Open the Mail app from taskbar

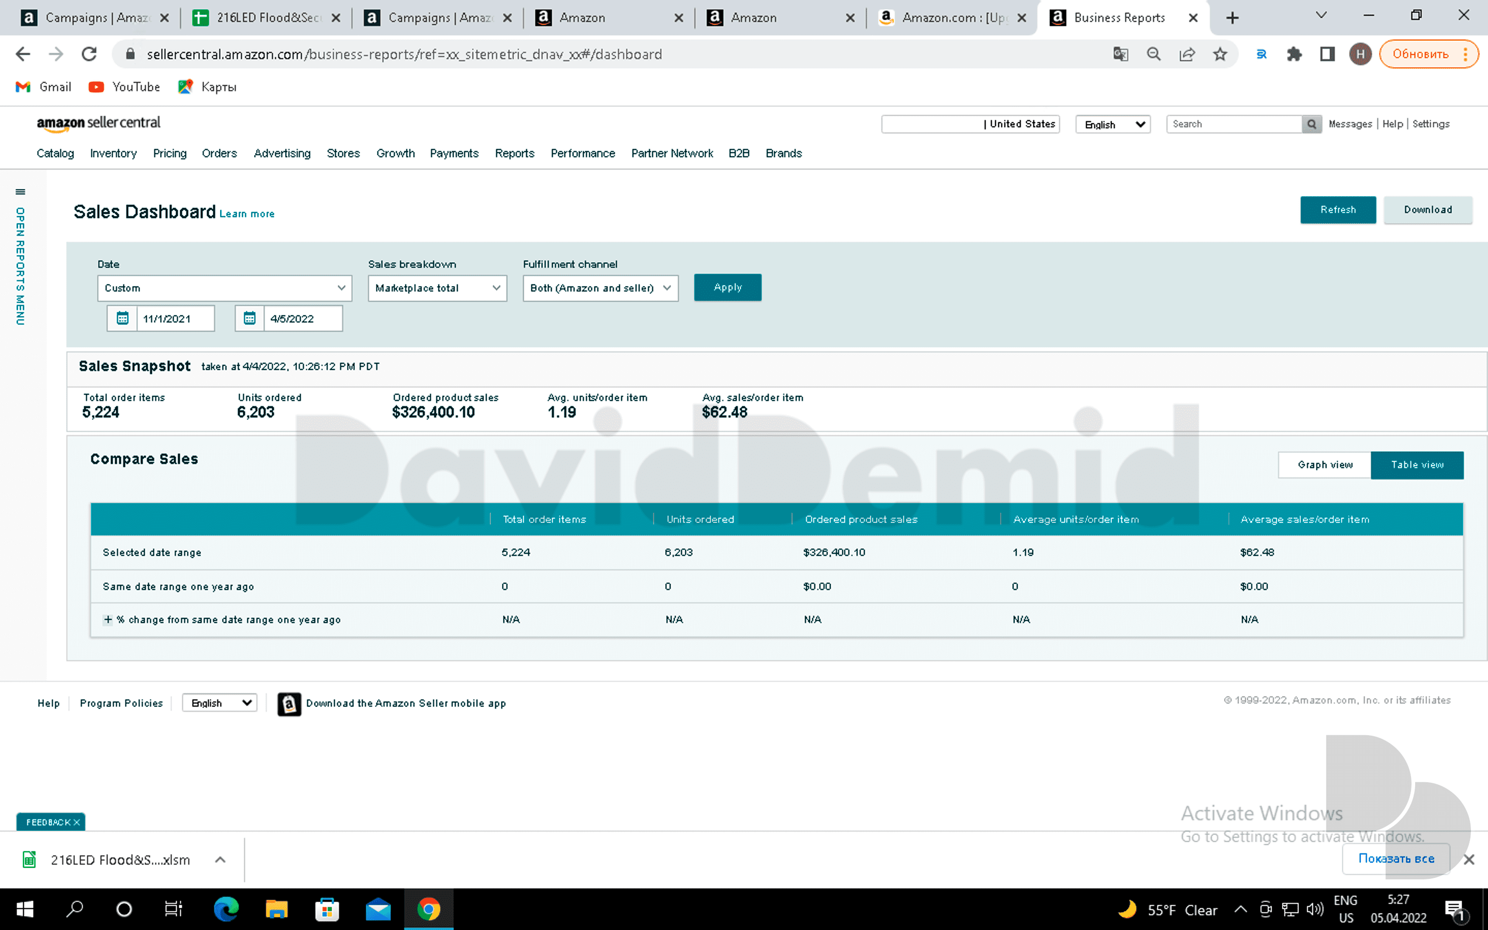[378, 909]
